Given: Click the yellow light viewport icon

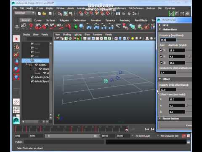Looking at the screenshot, I should (x=133, y=38).
